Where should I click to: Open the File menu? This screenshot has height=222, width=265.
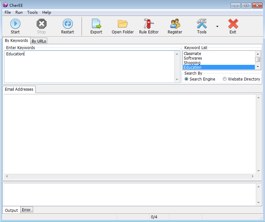click(8, 12)
